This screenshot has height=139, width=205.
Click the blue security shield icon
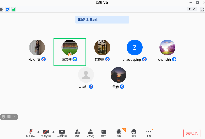point(7,9)
